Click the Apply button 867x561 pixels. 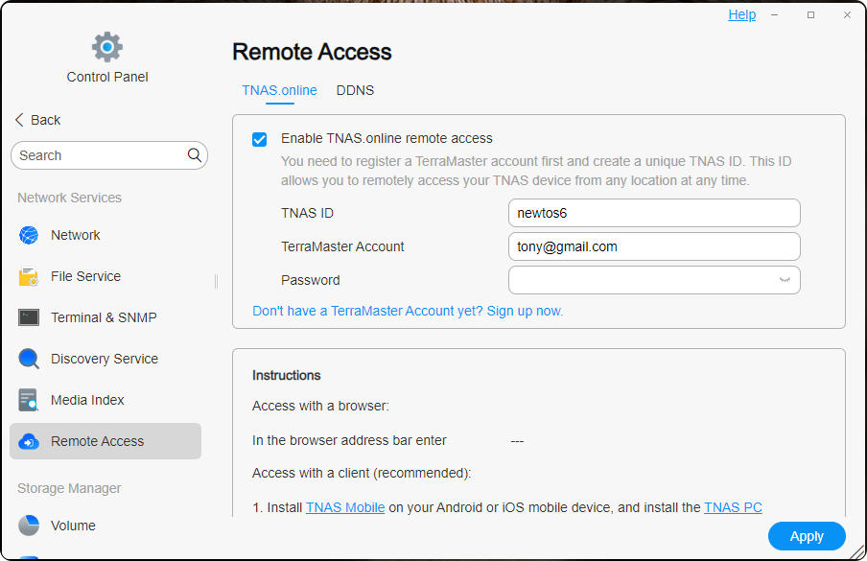pyautogui.click(x=806, y=536)
